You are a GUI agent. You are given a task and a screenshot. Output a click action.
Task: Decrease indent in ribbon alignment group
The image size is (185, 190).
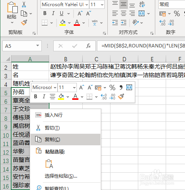[115, 23]
